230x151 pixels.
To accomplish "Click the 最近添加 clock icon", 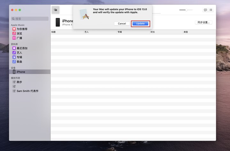I will click(x=14, y=48).
